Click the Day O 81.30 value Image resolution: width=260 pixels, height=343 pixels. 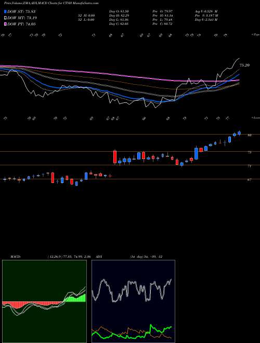(x=119, y=11)
